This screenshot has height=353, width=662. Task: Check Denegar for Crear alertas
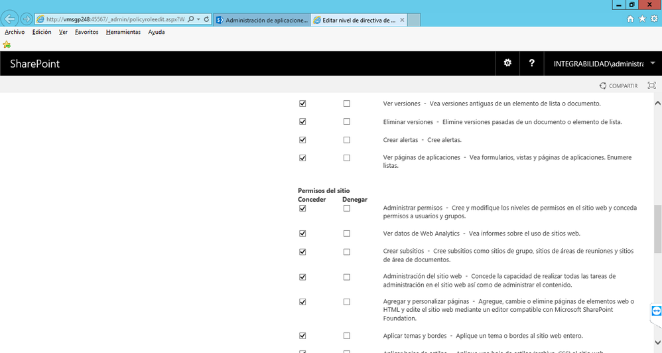pos(347,140)
